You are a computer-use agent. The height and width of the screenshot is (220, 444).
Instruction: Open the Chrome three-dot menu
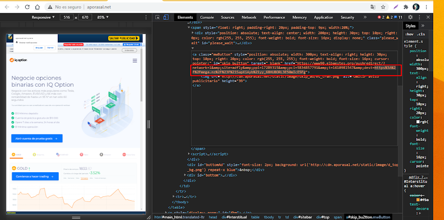tap(426, 7)
